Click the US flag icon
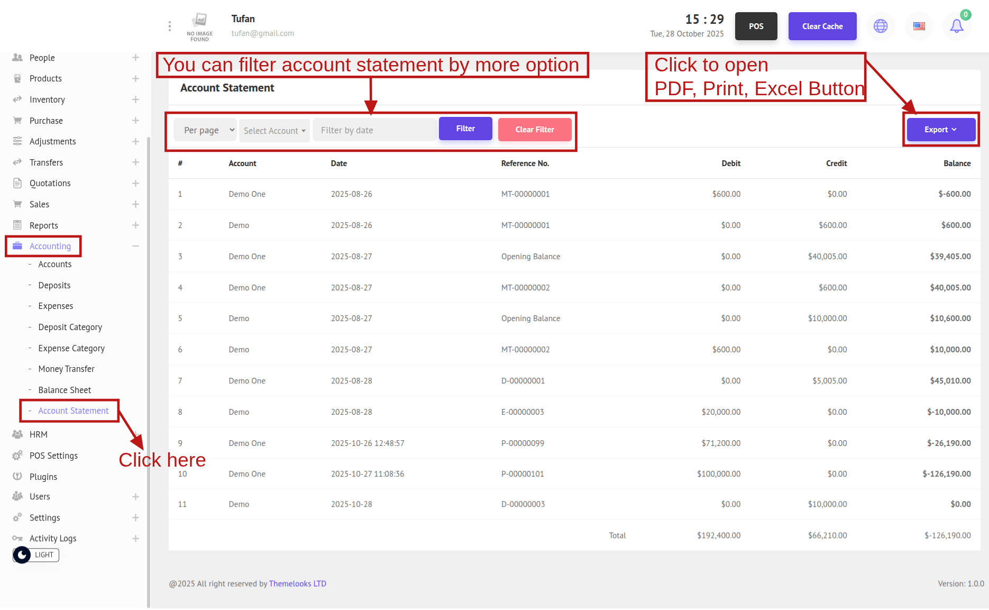989x610 pixels. point(919,26)
